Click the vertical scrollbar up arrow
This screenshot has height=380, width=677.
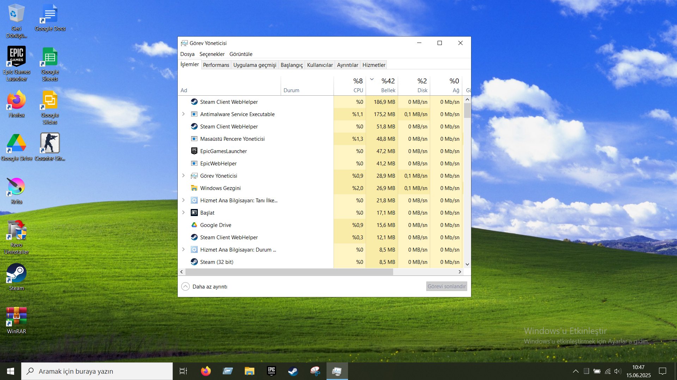tap(467, 100)
